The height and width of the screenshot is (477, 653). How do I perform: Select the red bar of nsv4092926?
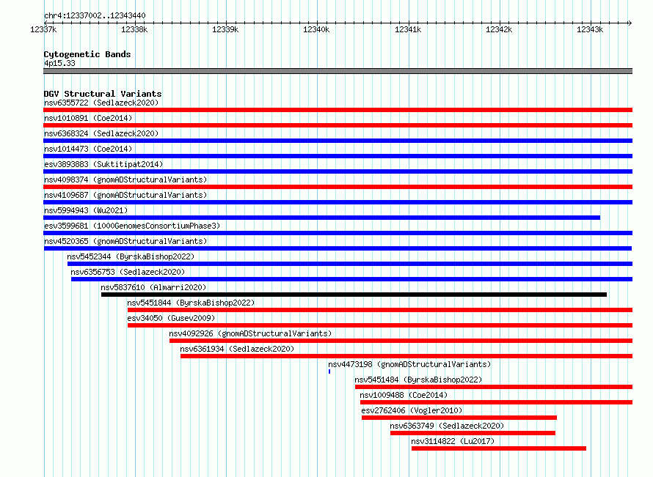401,341
